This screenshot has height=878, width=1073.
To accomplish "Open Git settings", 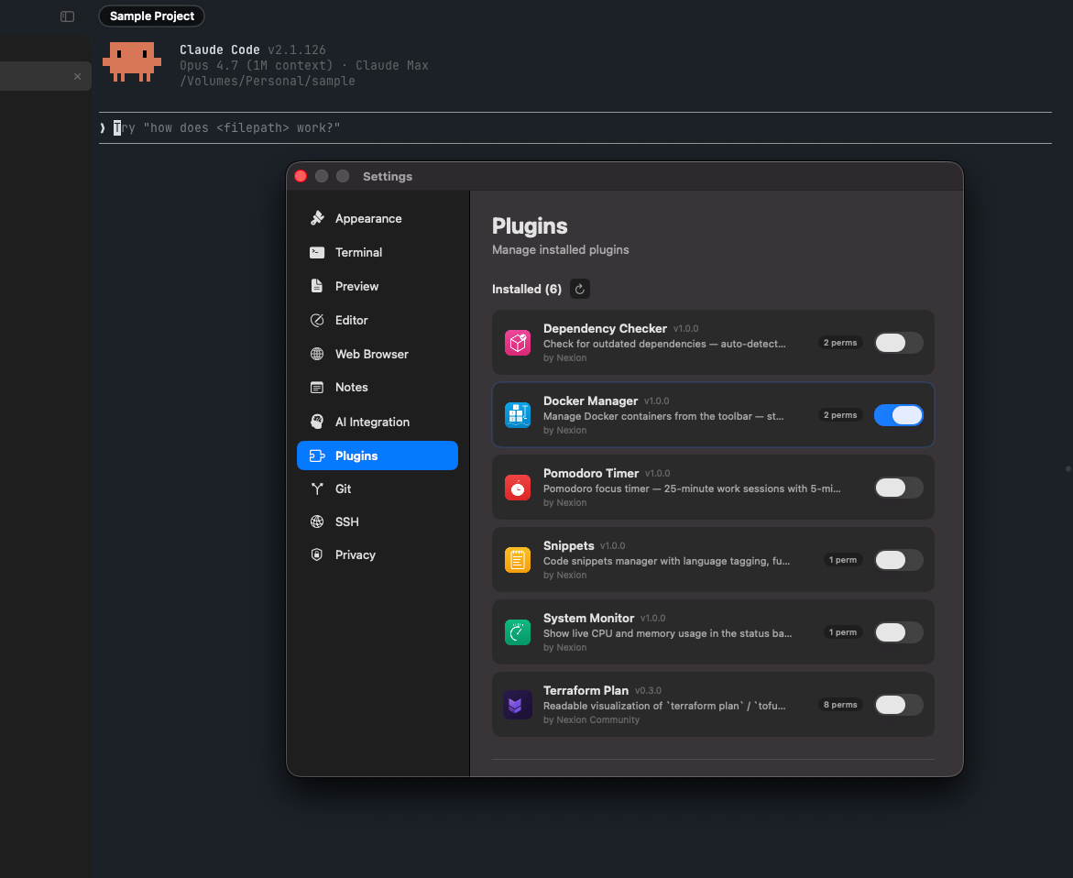I will pos(377,488).
